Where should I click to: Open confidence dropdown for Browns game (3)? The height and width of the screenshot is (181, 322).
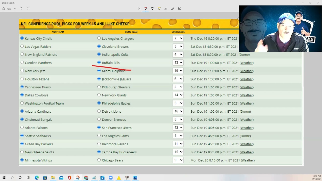click(x=178, y=47)
